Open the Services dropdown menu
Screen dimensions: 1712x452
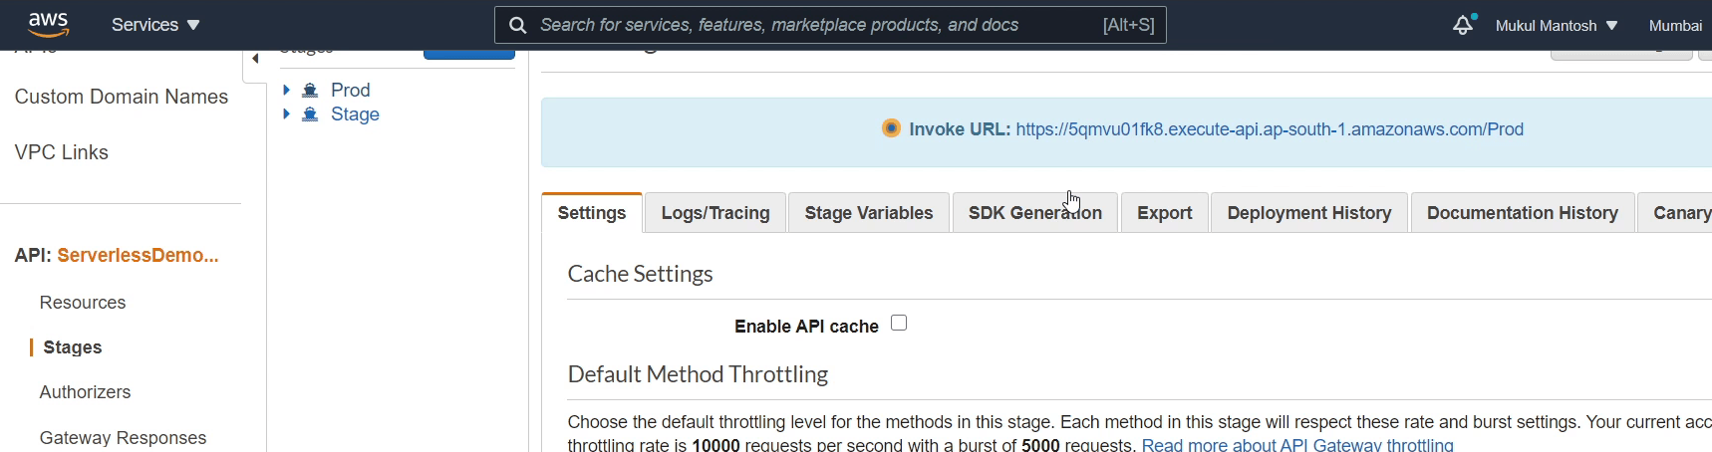coord(155,25)
